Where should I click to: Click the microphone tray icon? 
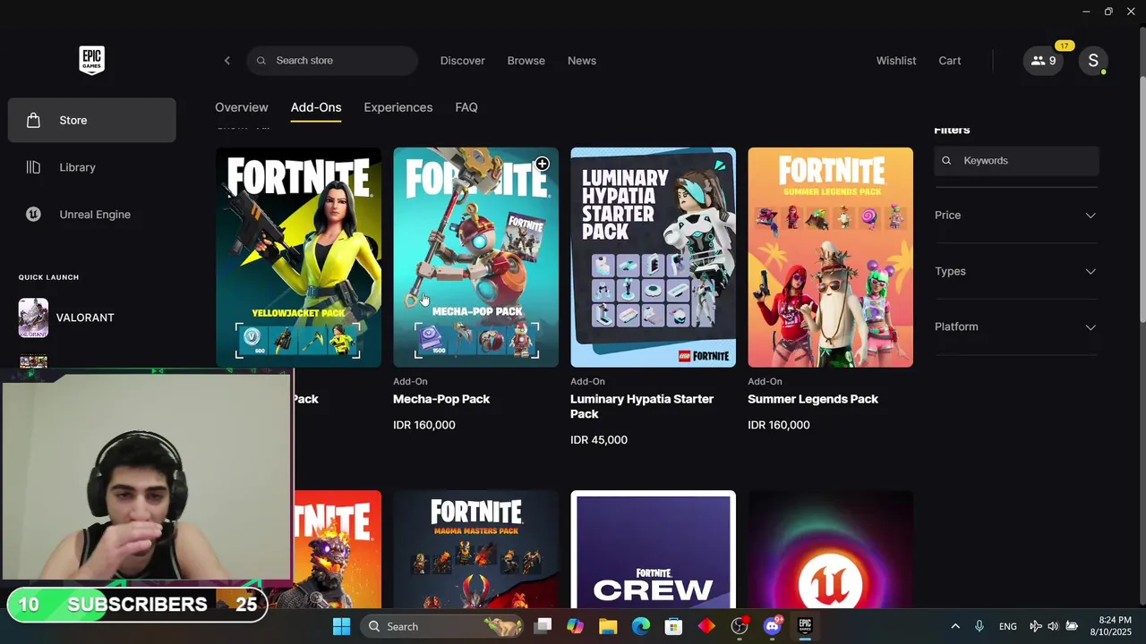(x=979, y=626)
